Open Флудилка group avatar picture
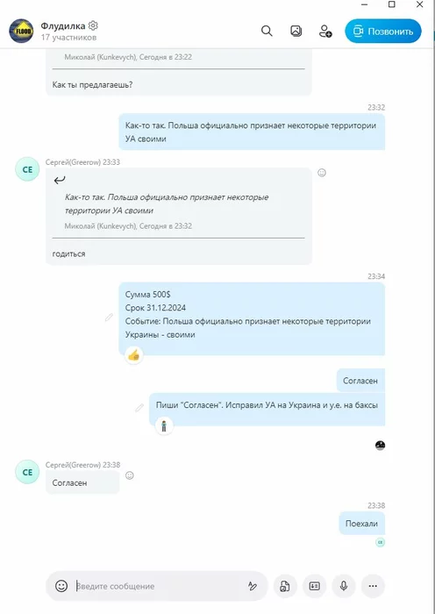Image resolution: width=435 pixels, height=614 pixels. [x=22, y=31]
